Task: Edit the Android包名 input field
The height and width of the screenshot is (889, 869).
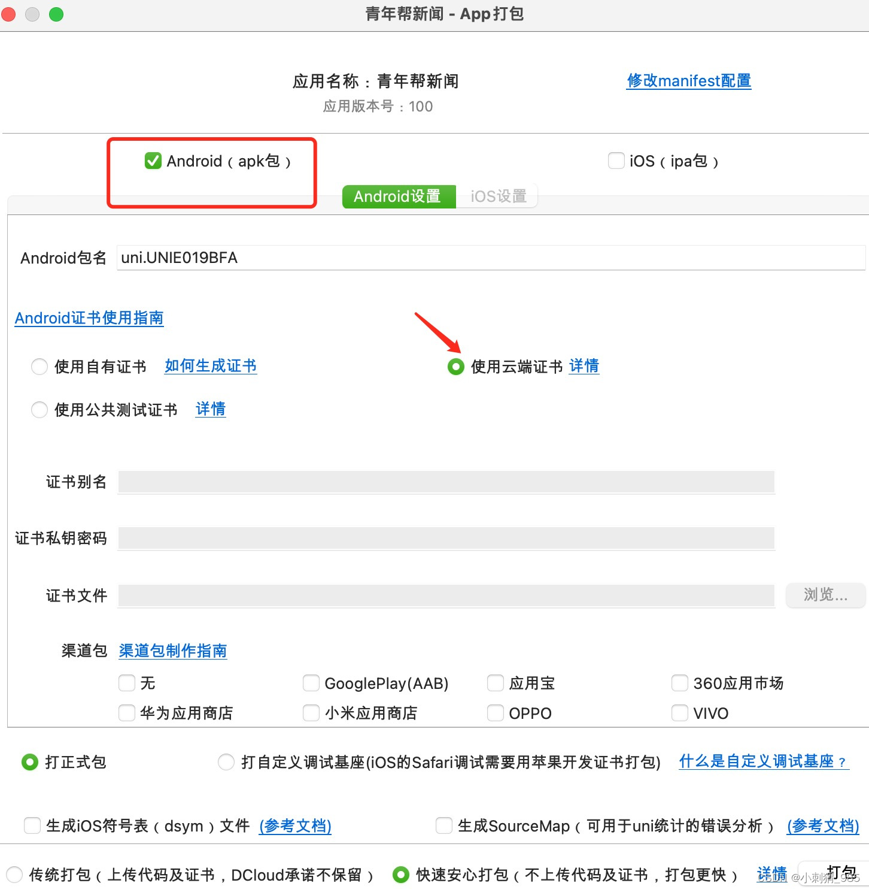Action: (491, 258)
